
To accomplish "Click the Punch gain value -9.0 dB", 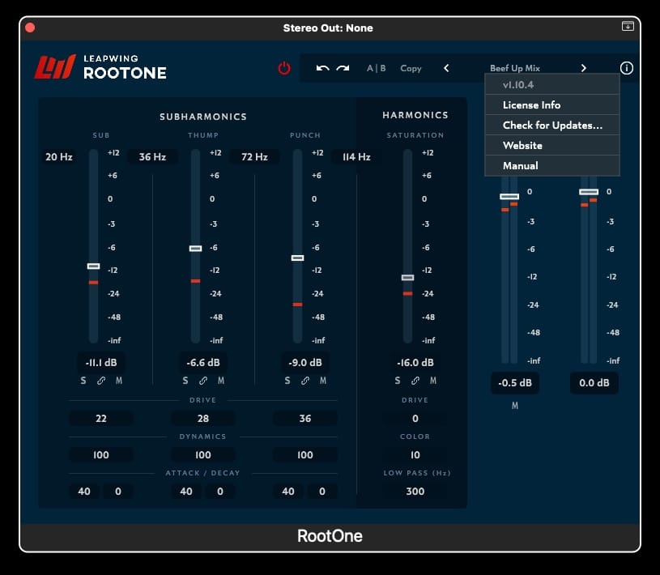I will point(305,363).
